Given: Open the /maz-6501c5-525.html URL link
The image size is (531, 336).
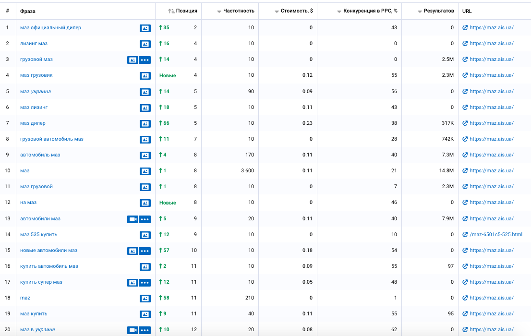Looking at the screenshot, I should 496,234.
